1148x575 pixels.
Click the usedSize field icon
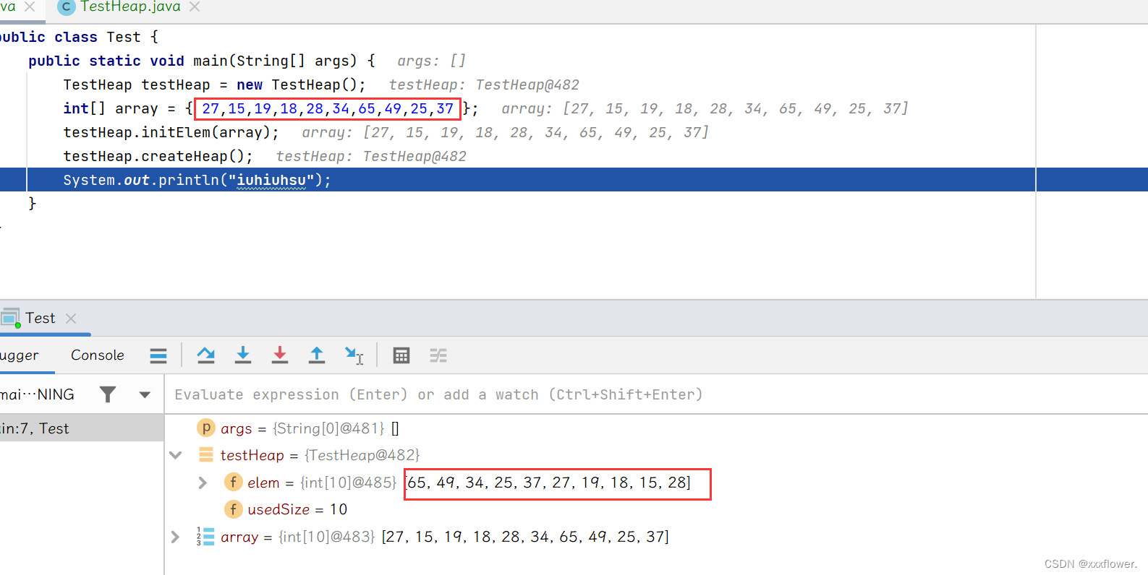point(233,509)
